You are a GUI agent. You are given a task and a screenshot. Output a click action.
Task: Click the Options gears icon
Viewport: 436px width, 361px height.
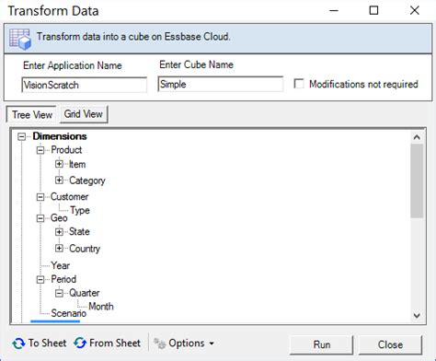159,344
